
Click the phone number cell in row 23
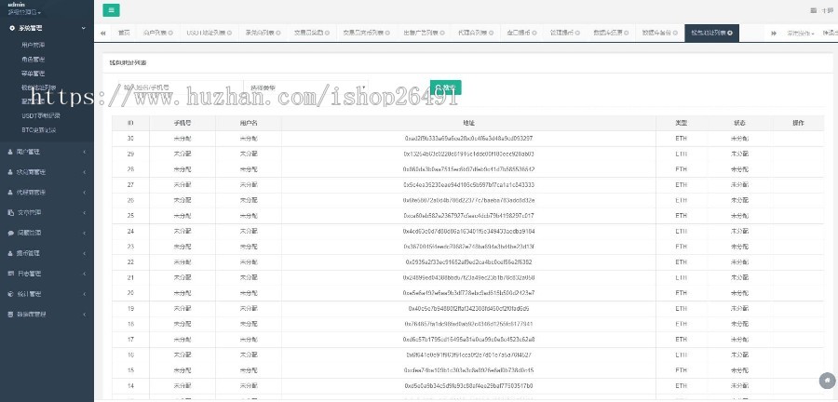coord(182,247)
